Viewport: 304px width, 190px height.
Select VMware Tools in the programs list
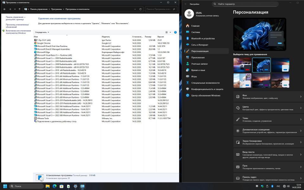click(43, 118)
